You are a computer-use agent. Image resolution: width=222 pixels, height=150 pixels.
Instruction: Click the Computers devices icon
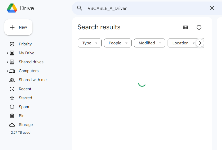pyautogui.click(x=12, y=71)
